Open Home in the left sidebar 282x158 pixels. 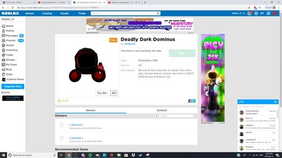tap(7, 26)
